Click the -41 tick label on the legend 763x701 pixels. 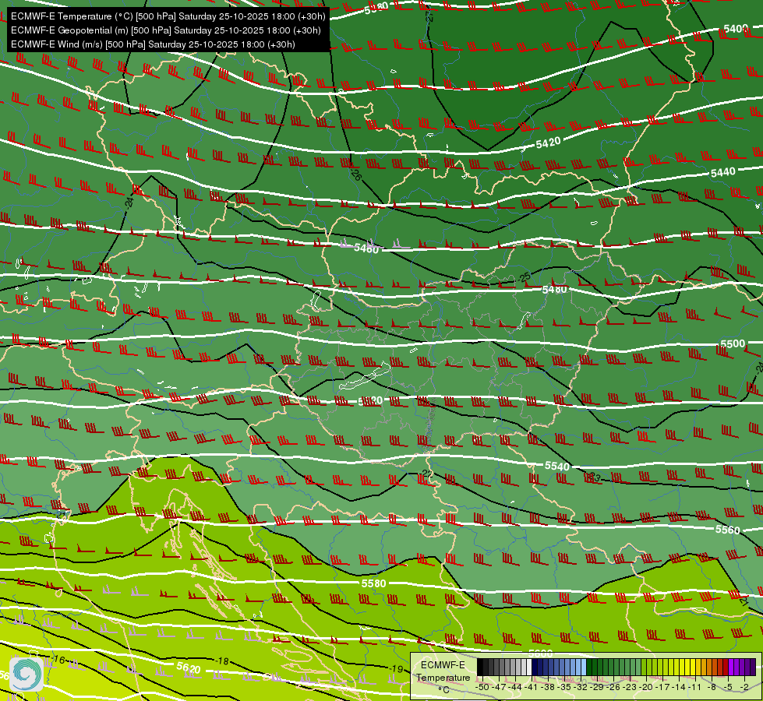(531, 687)
